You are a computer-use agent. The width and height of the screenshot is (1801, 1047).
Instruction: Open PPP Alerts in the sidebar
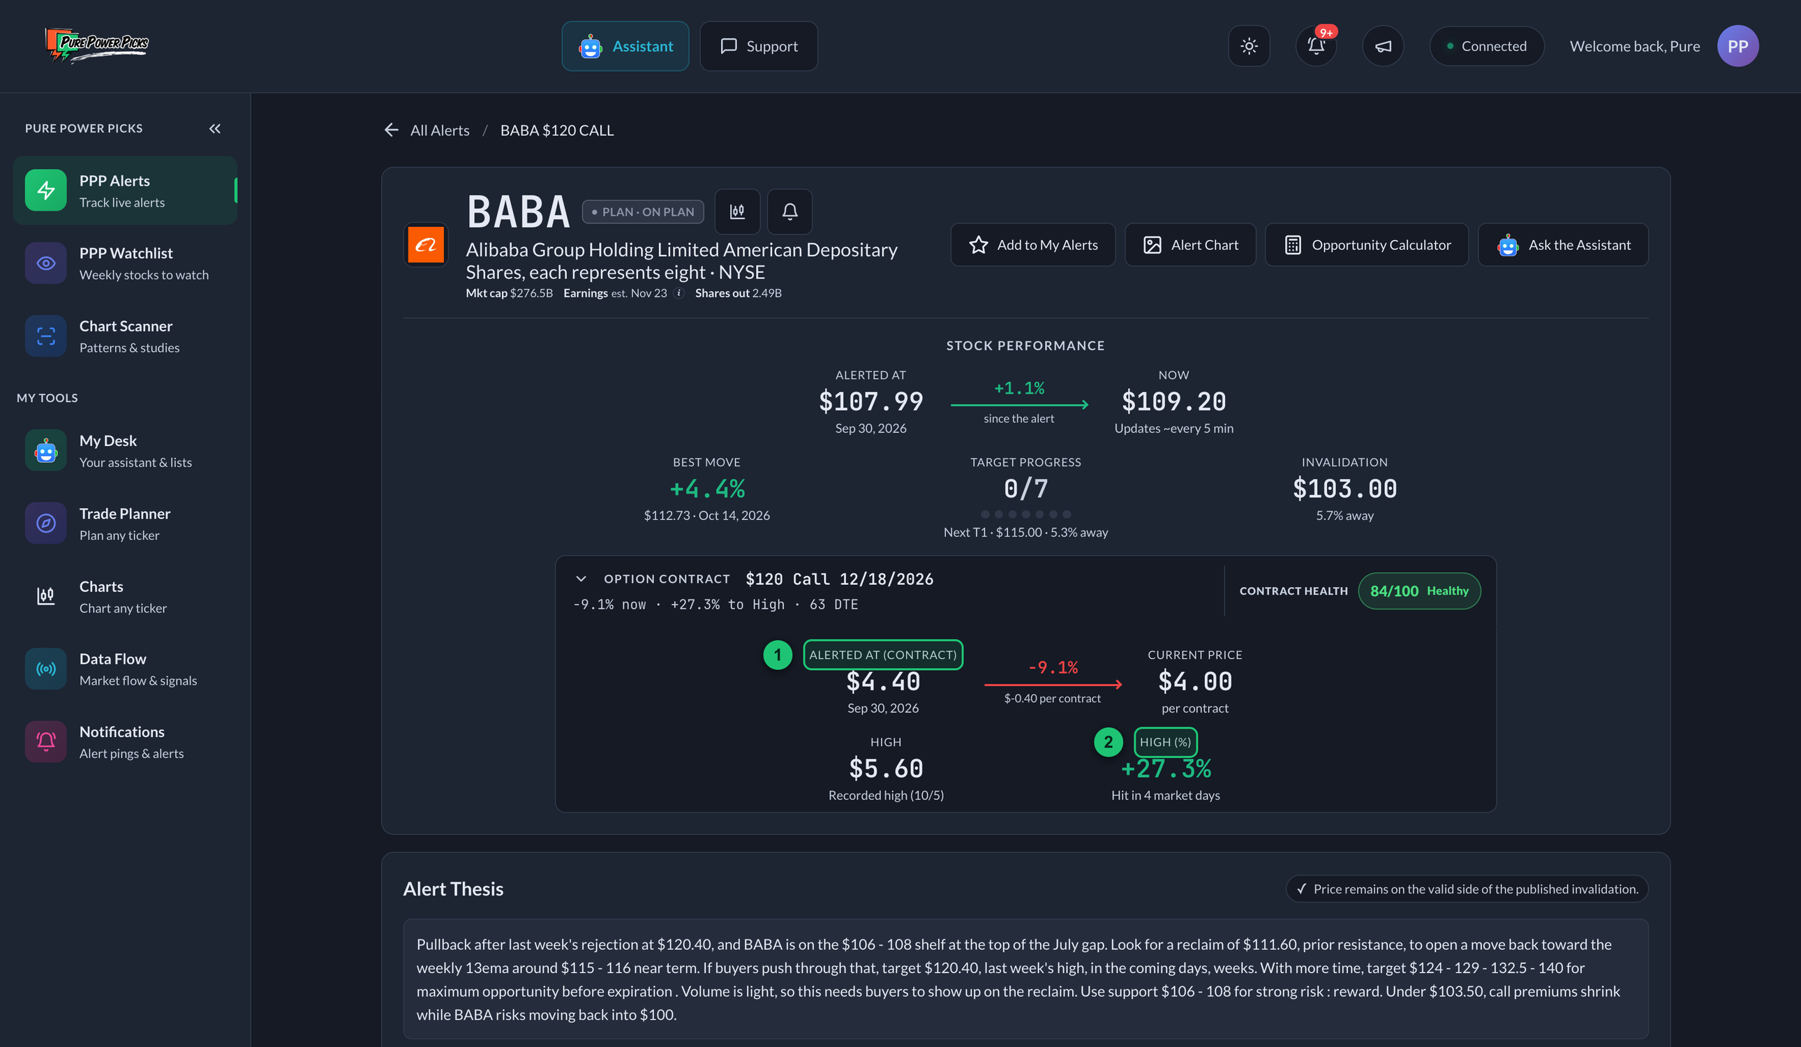[125, 190]
